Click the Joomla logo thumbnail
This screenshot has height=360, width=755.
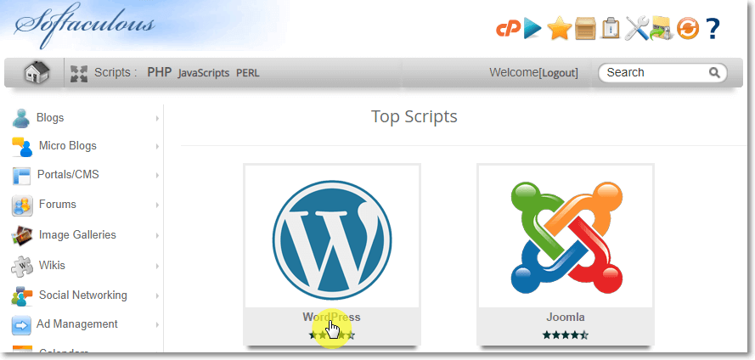[566, 237]
